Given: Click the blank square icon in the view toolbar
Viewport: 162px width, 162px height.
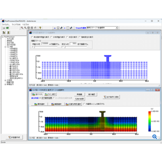Looking at the screenshot, I should (68, 28).
